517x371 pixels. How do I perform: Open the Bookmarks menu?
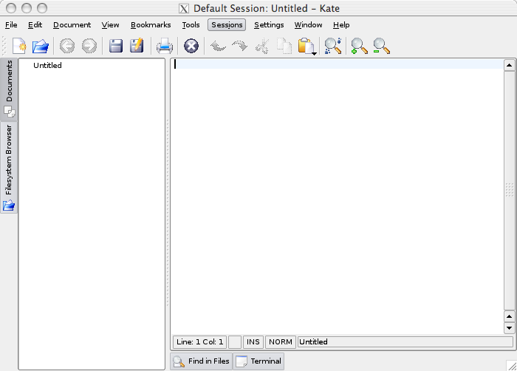click(x=151, y=24)
